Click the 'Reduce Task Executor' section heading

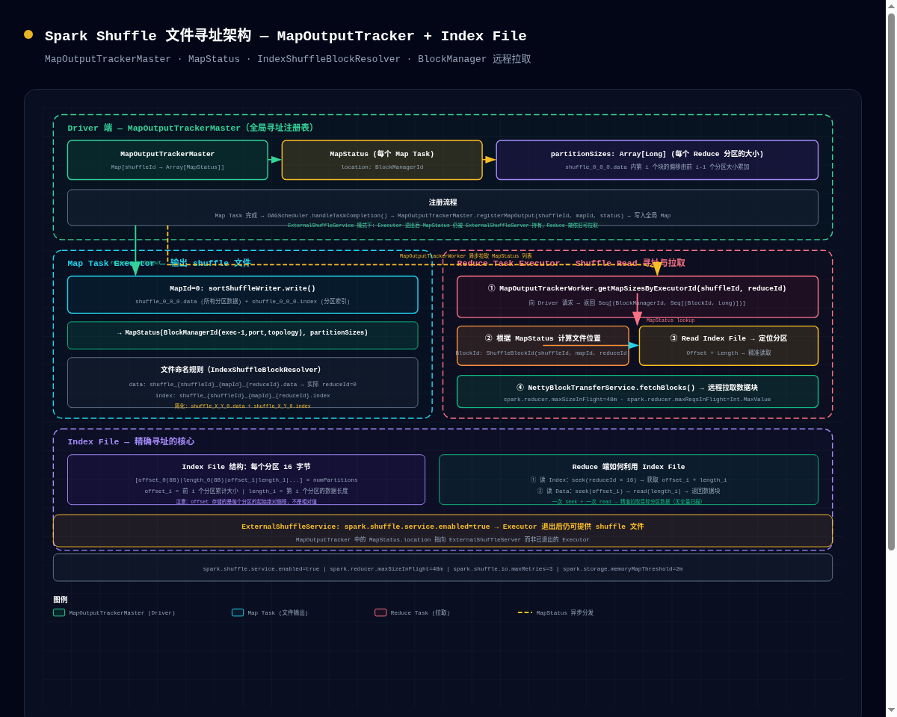tap(571, 263)
